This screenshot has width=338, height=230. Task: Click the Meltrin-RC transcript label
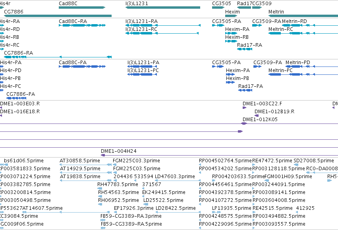pyautogui.click(x=281, y=29)
